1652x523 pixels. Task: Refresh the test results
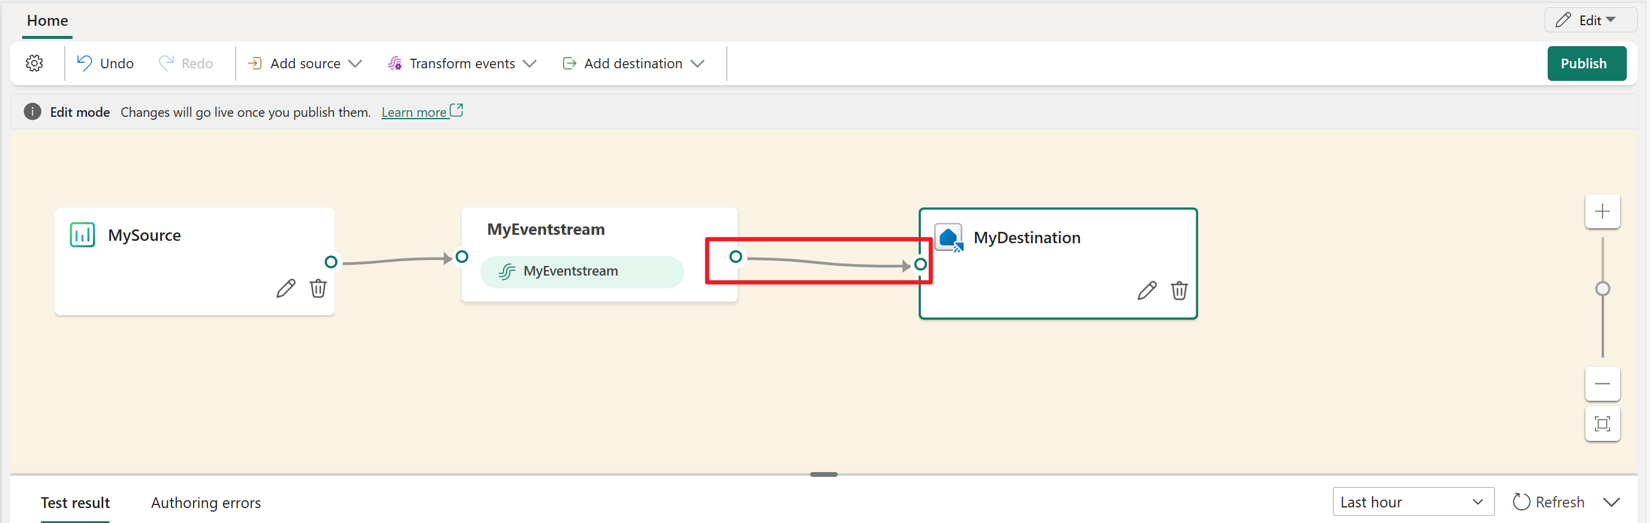point(1549,502)
